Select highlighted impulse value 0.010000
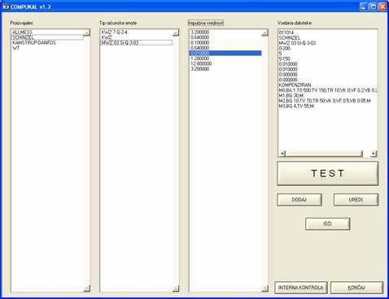 coord(225,53)
